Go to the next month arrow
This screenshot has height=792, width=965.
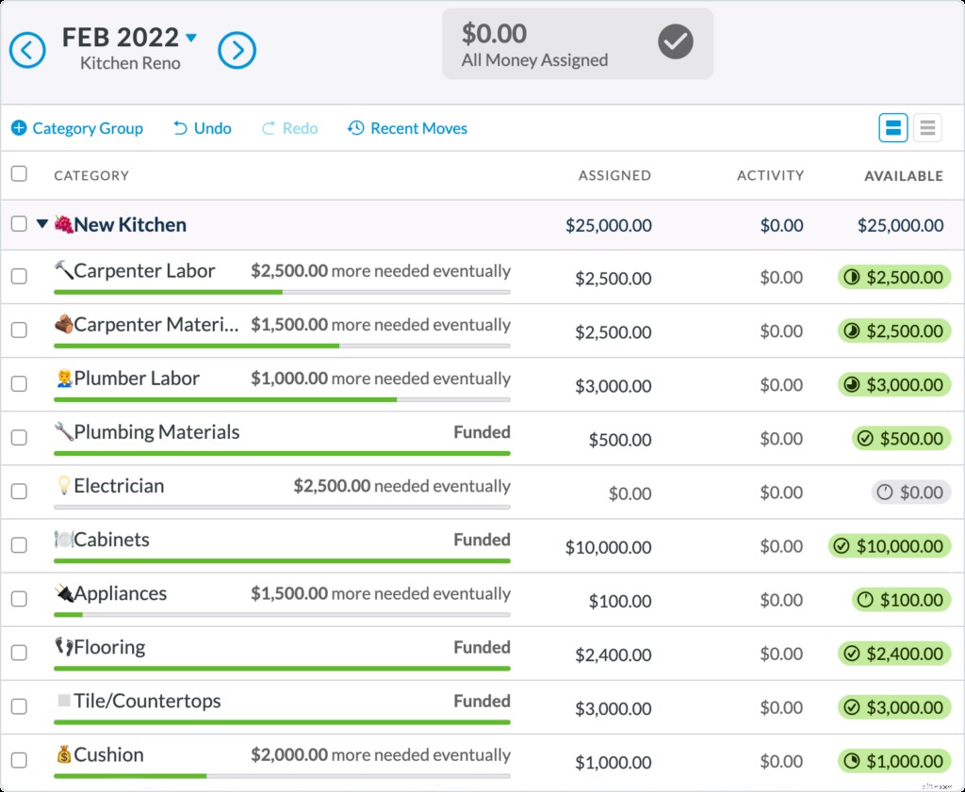237,50
